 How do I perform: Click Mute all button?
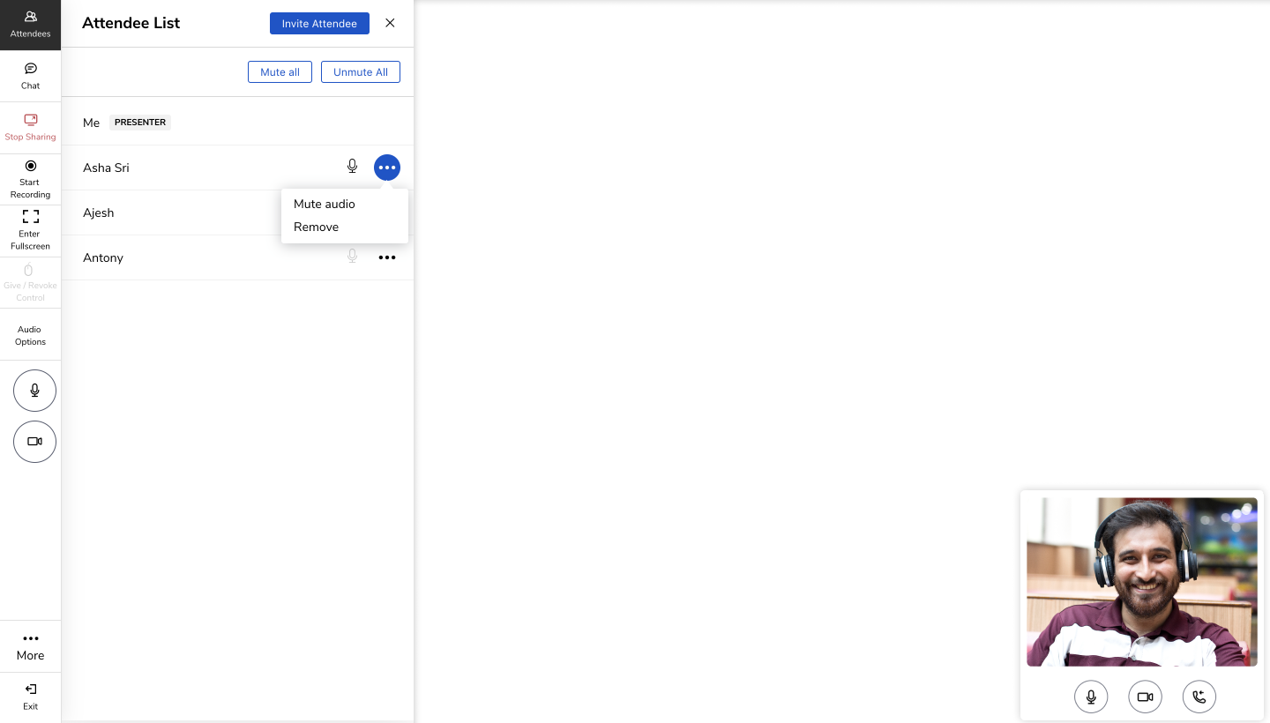pyautogui.click(x=280, y=72)
